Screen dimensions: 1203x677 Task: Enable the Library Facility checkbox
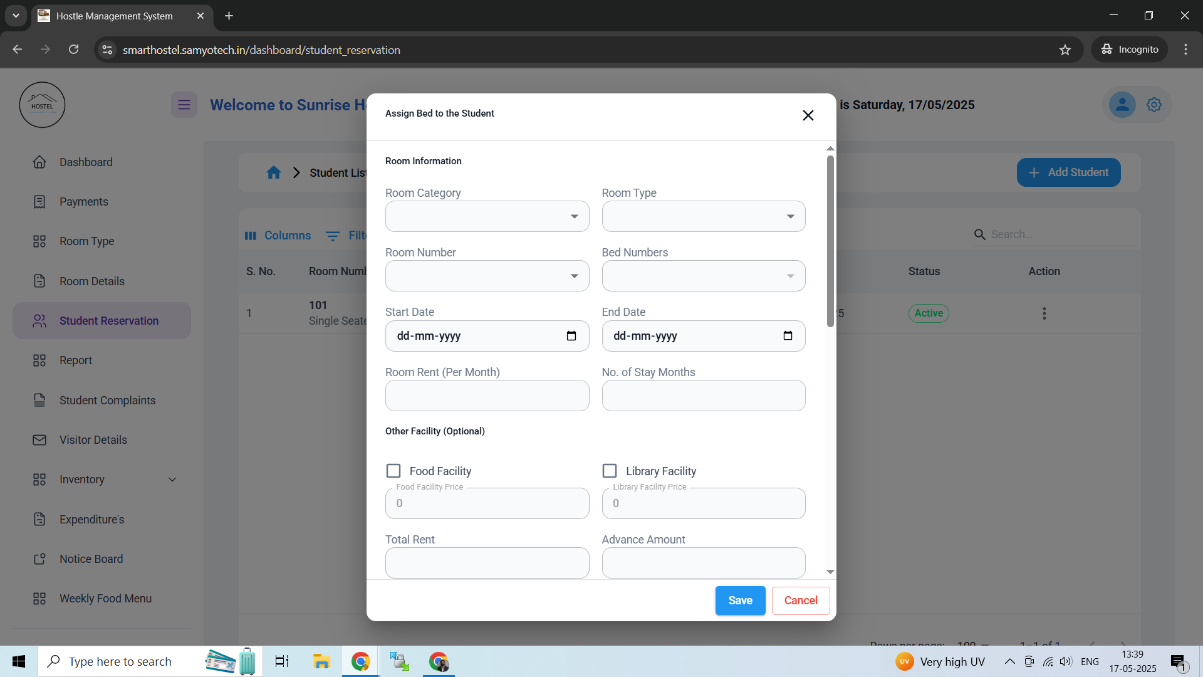(610, 470)
